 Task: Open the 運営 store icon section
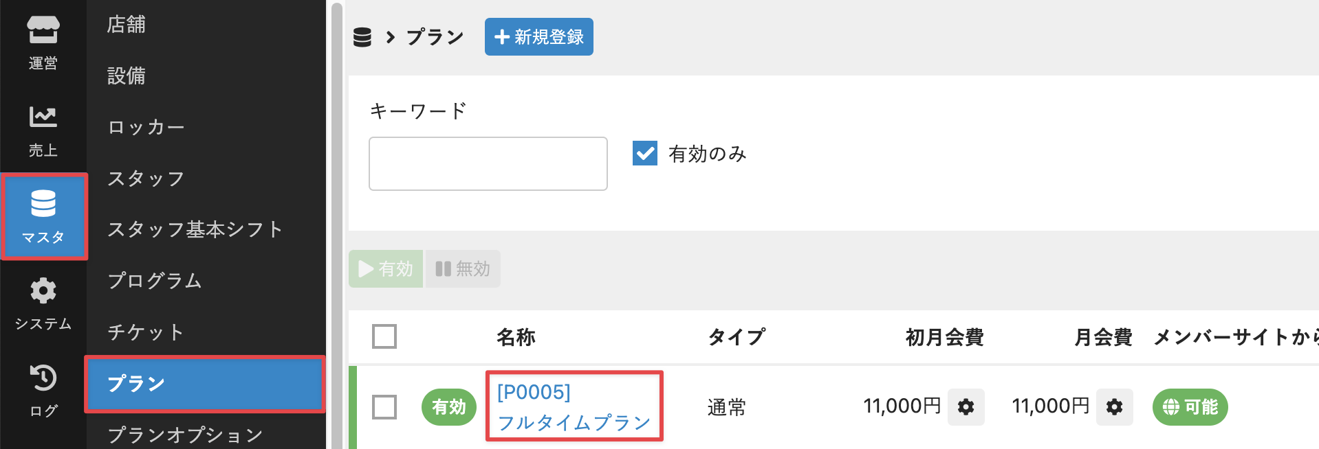[x=43, y=43]
